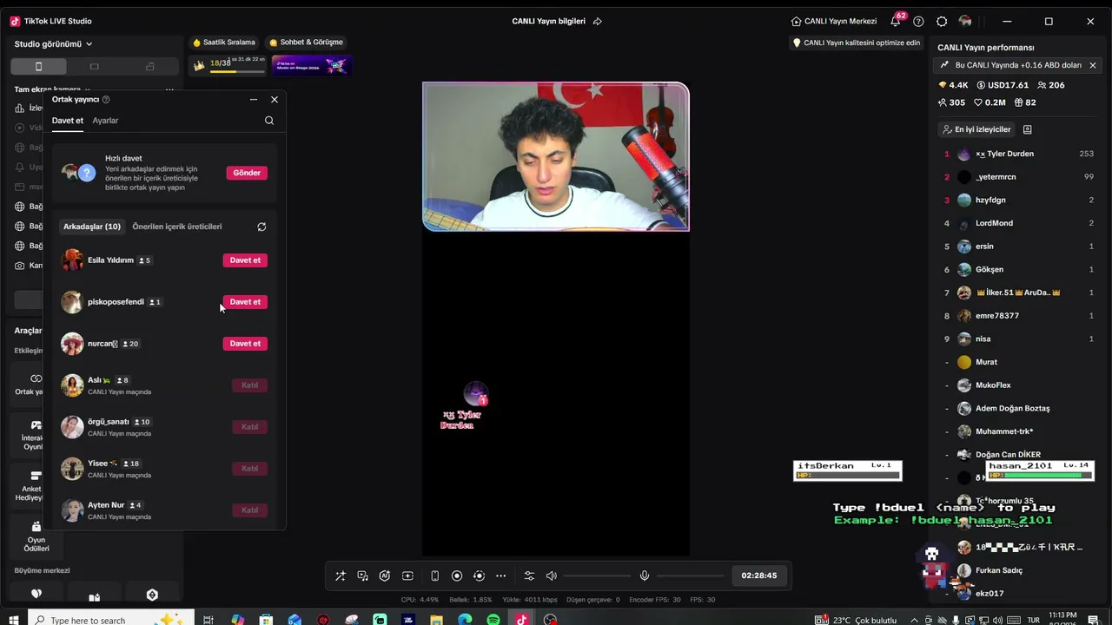The width and height of the screenshot is (1112, 625).
Task: Invite nurcan with Davet et
Action: tap(245, 344)
